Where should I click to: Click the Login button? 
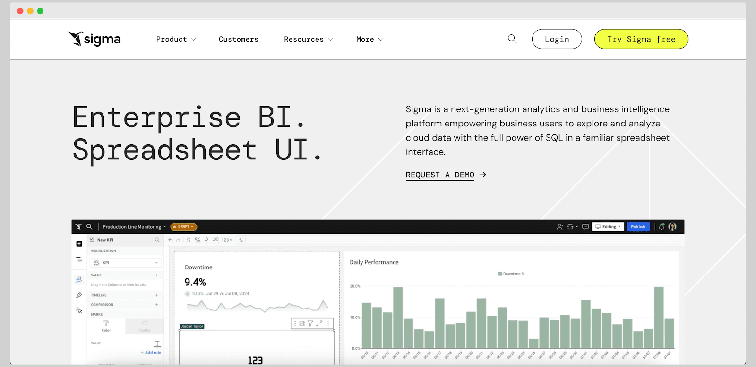pyautogui.click(x=557, y=39)
